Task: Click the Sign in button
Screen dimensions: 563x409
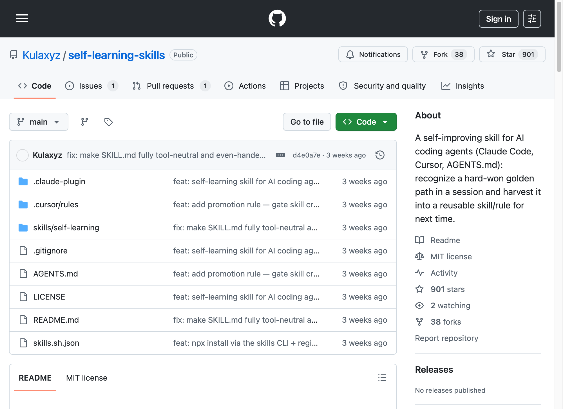Action: (x=498, y=19)
